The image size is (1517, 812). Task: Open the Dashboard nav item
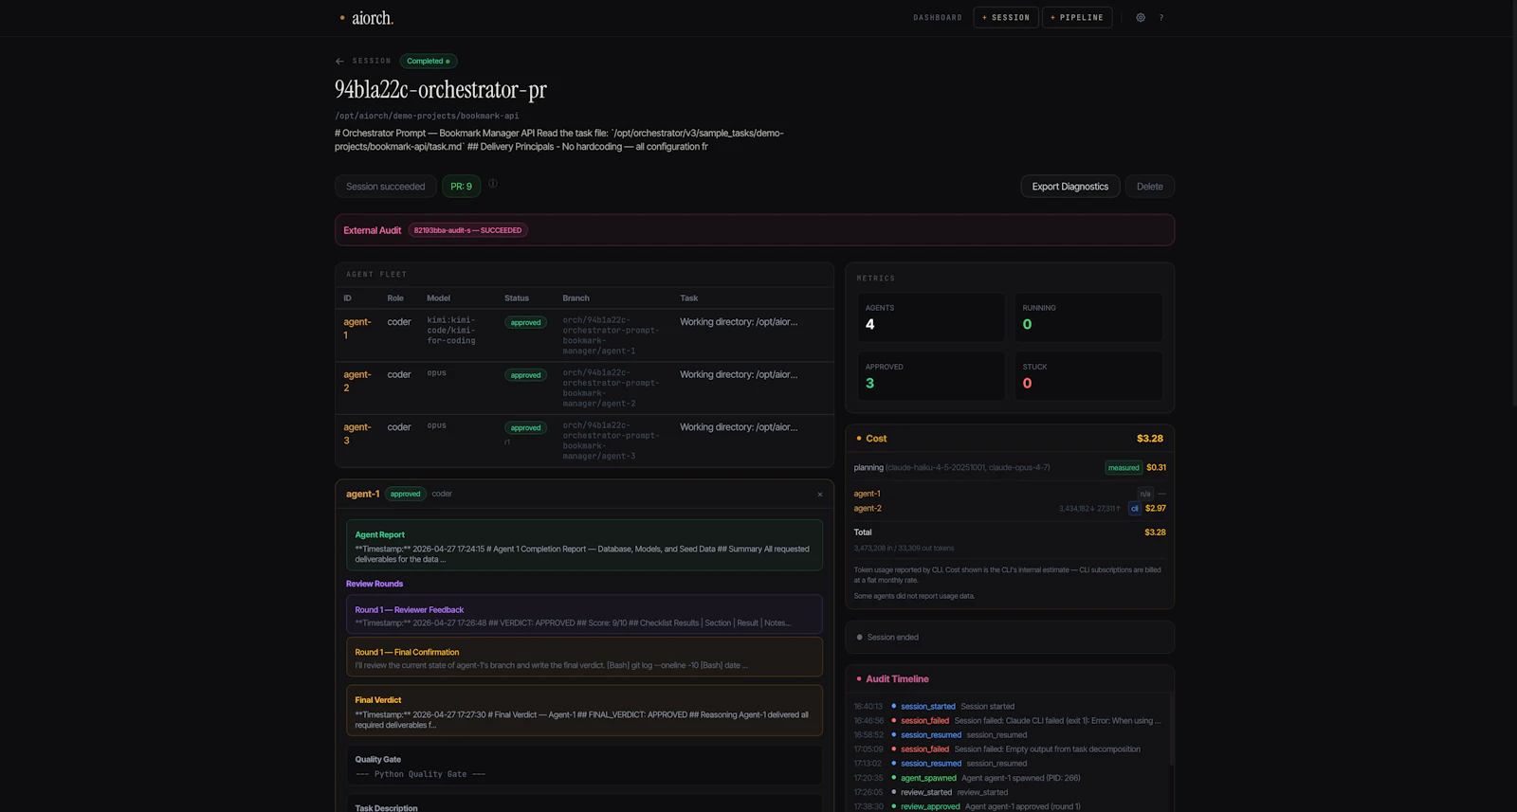(x=938, y=18)
